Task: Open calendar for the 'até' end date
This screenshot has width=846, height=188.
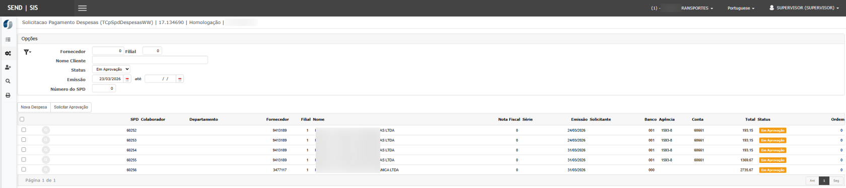Action: coord(180,79)
